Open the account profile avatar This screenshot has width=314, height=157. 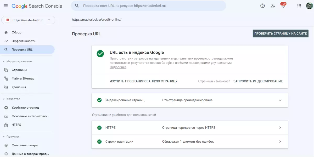309,6
